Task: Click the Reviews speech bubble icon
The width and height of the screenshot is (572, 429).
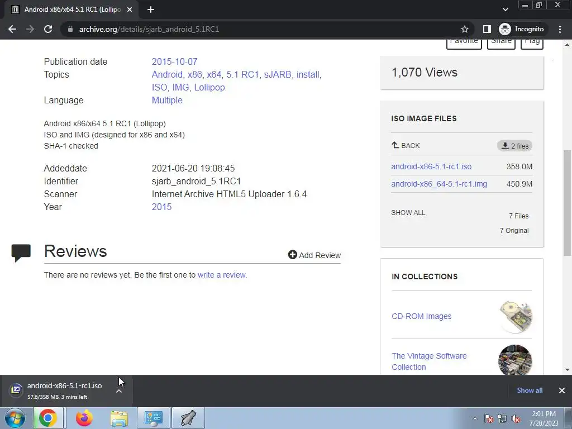Action: 21,253
